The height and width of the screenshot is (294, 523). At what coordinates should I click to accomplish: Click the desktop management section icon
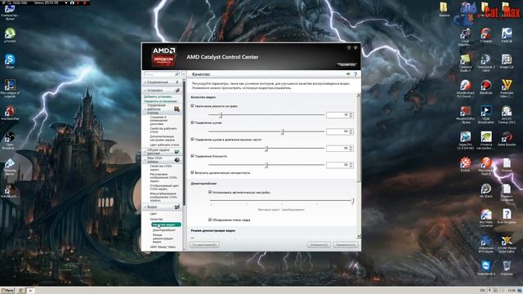point(177,109)
